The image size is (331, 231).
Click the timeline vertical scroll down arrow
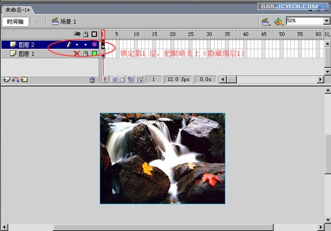[327, 71]
